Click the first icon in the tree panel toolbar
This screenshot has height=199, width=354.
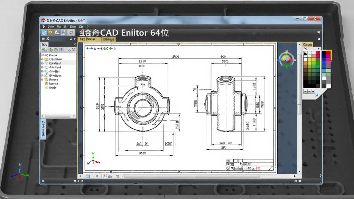pos(44,50)
